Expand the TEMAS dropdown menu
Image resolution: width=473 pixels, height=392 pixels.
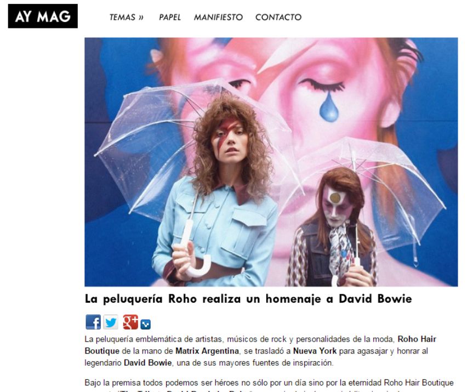(127, 17)
